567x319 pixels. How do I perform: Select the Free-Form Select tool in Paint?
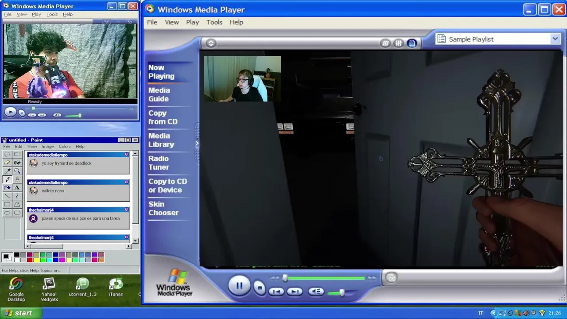coord(7,154)
